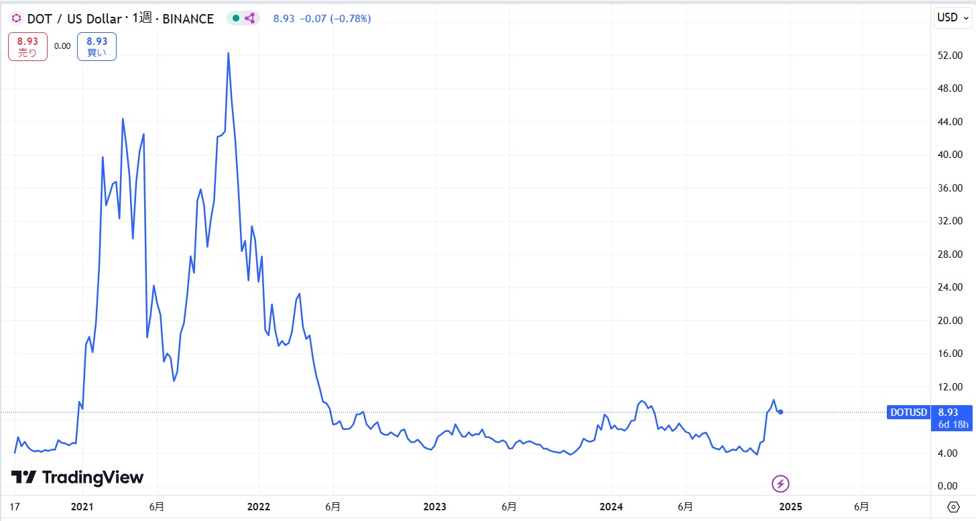Viewport: 976px width, 521px height.
Task: Click the DOT Polkadot symbol icon
Action: [16, 19]
